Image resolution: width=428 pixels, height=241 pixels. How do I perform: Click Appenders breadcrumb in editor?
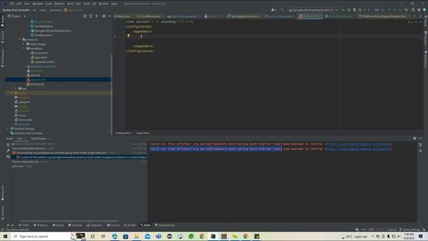click(142, 133)
